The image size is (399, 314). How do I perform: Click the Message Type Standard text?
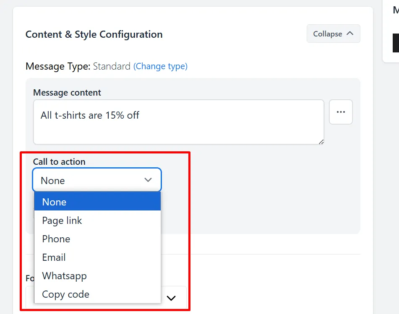112,66
